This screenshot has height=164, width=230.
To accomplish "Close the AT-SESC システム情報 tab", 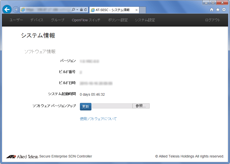I will pos(136,10).
